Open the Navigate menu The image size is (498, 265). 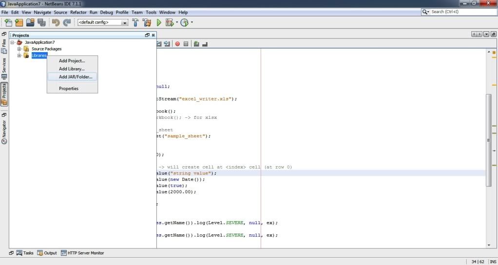tap(42, 12)
